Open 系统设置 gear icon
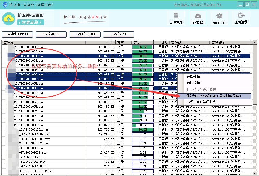 (219, 16)
